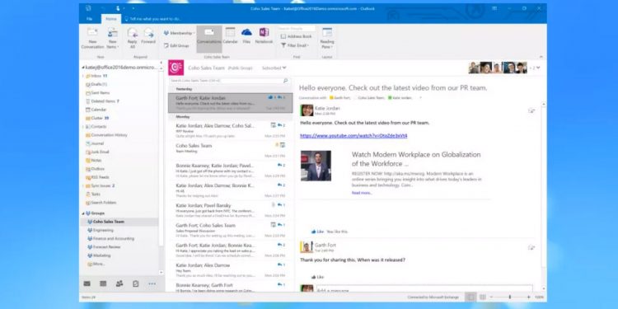Toggle Like on Katie Jordan's message

(317, 232)
